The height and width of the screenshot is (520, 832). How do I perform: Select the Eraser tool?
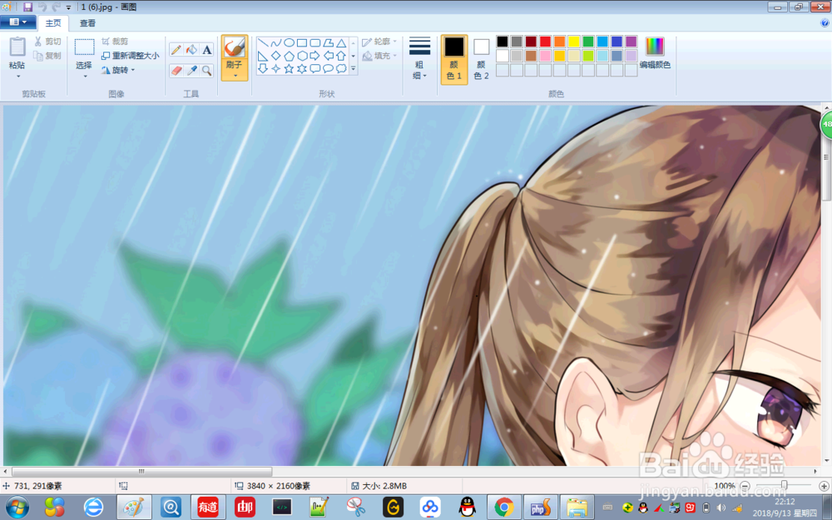click(x=176, y=71)
